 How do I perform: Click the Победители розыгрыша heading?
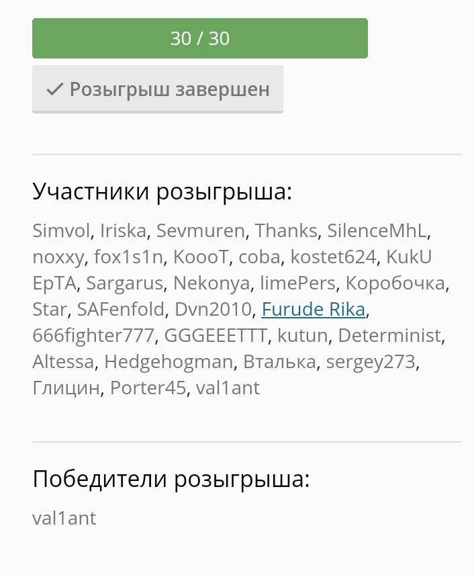point(171,479)
